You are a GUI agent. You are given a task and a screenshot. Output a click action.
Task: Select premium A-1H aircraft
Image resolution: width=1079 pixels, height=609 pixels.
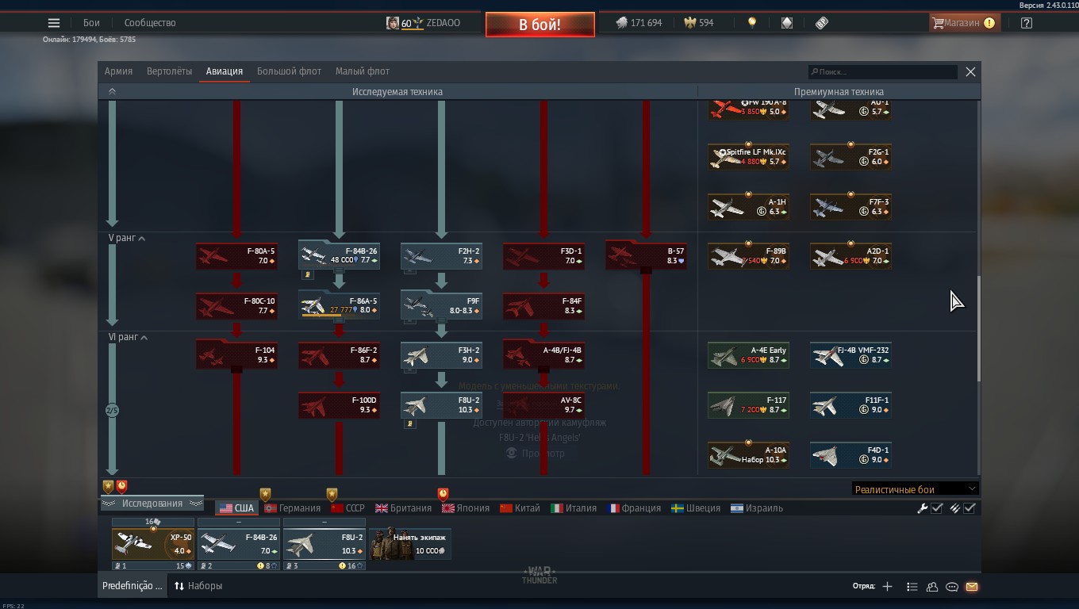pyautogui.click(x=748, y=207)
